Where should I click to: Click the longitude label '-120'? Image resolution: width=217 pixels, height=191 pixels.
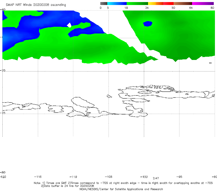click(x=3, y=177)
